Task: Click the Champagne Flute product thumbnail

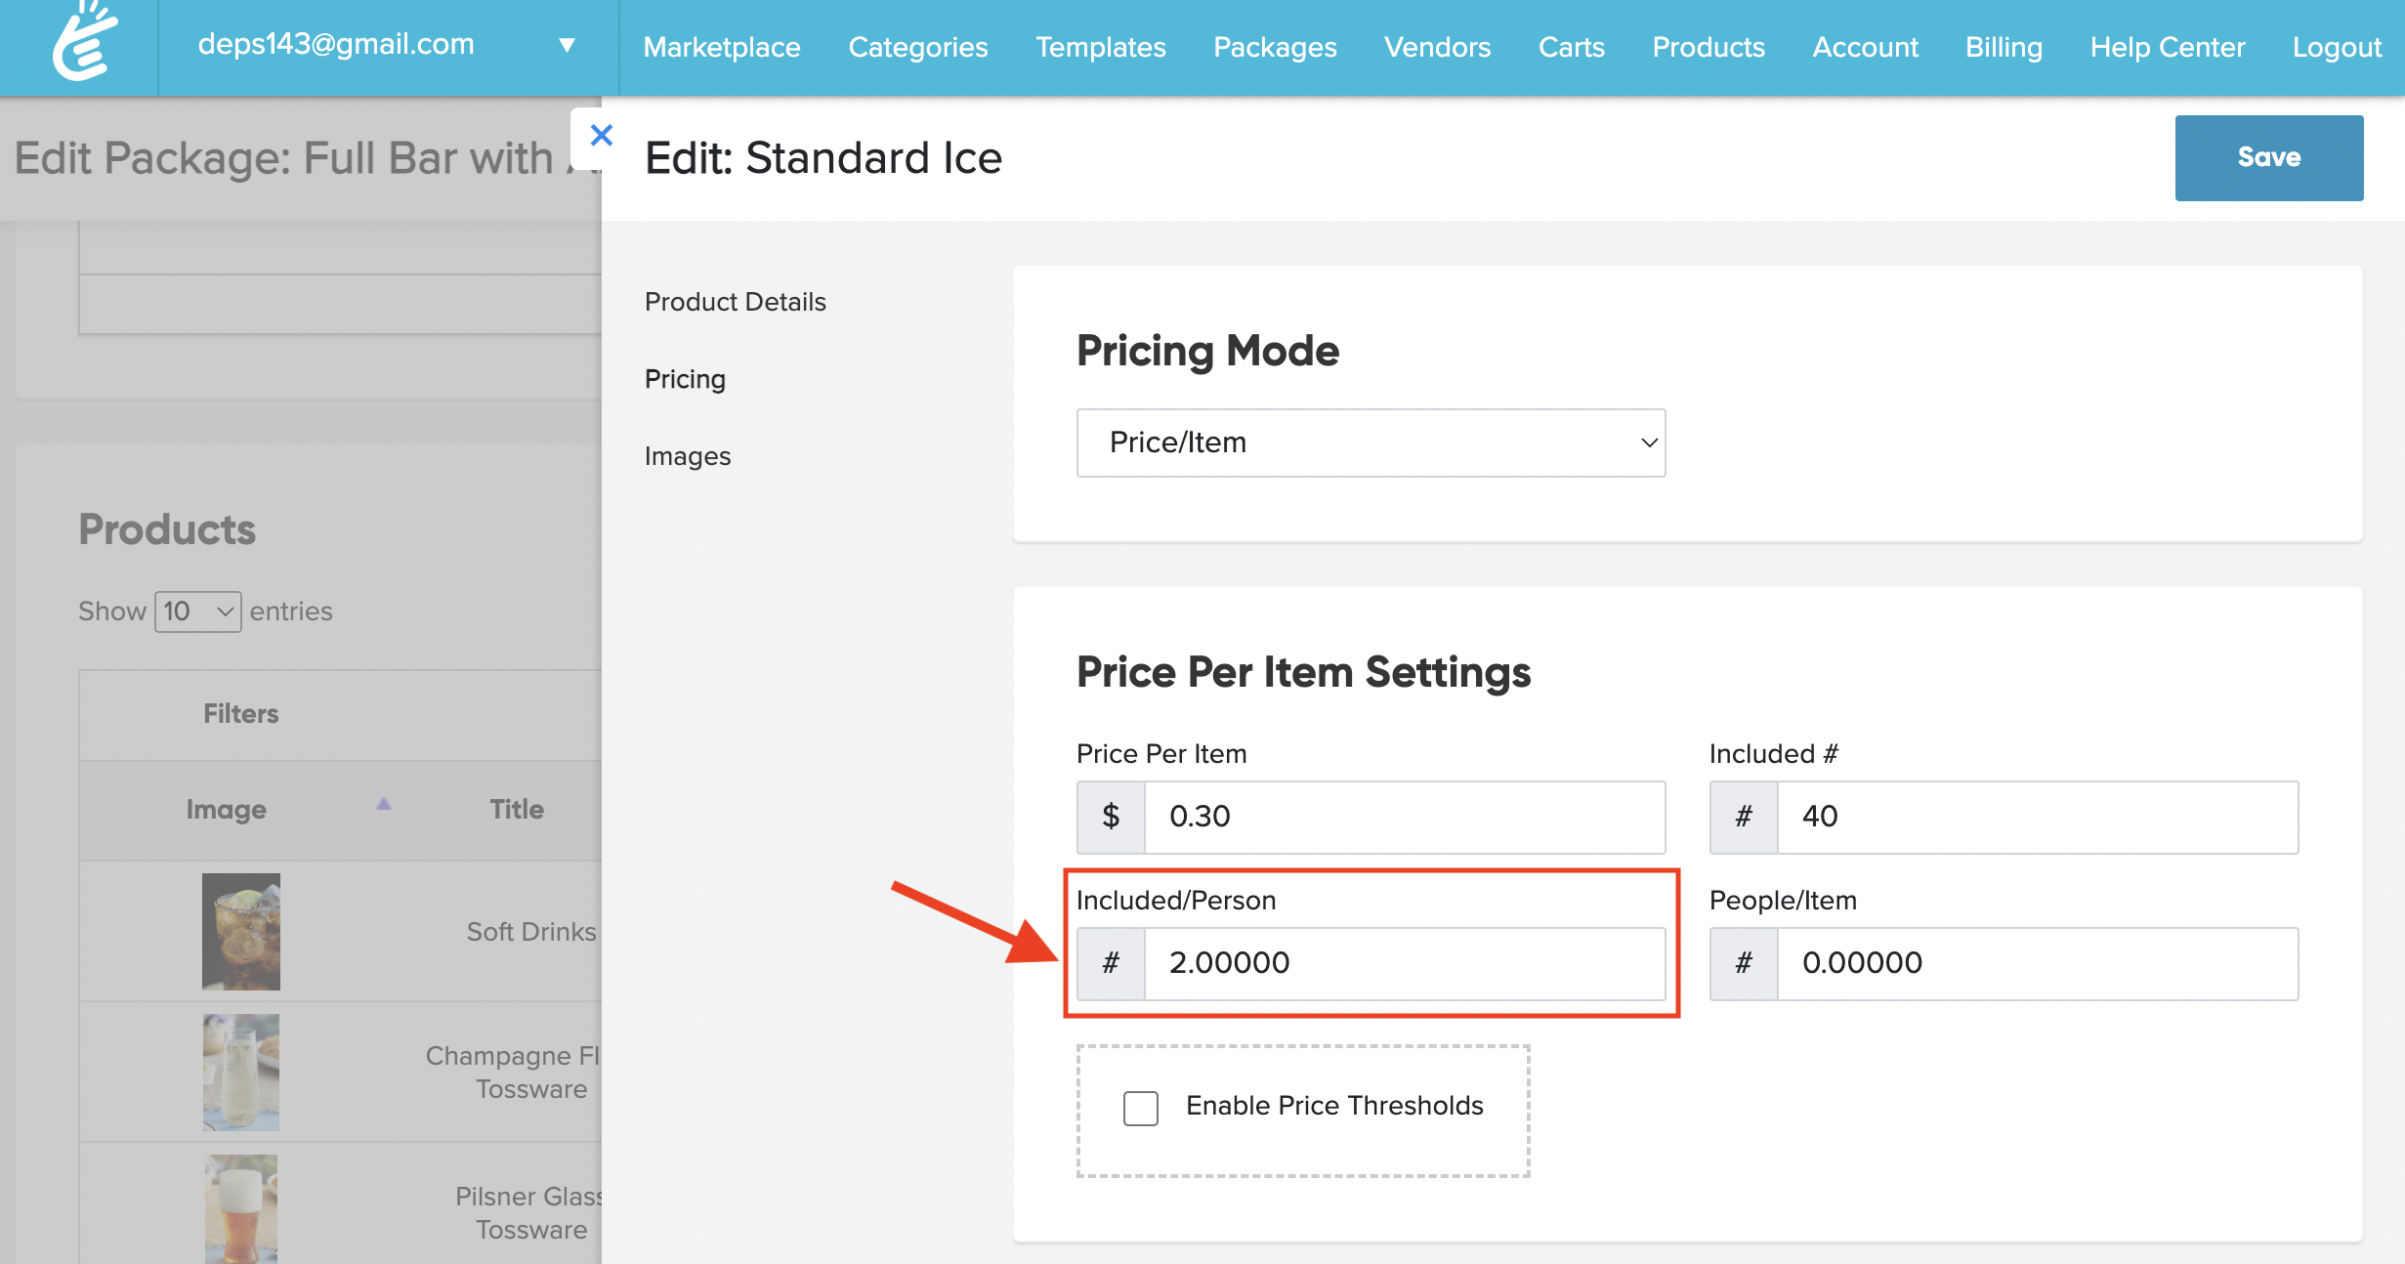Action: coord(240,1072)
